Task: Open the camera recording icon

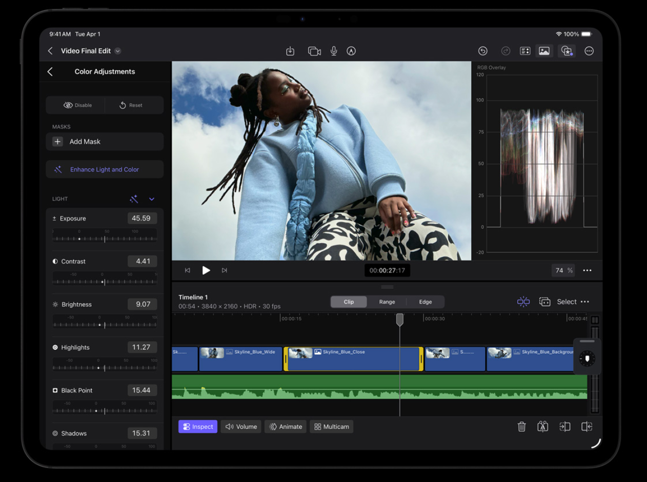Action: (x=314, y=51)
